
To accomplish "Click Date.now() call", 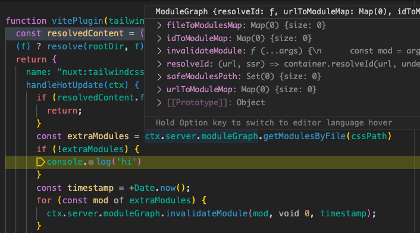I will pyautogui.click(x=159, y=188).
